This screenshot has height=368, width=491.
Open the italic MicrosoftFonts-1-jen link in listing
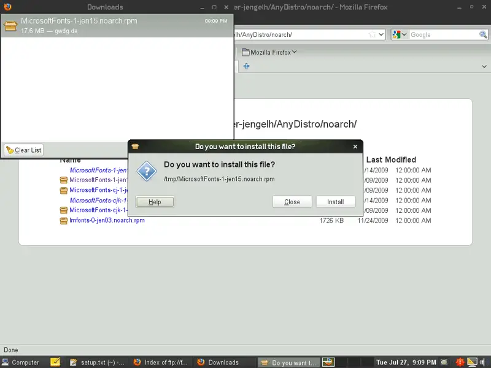point(98,171)
